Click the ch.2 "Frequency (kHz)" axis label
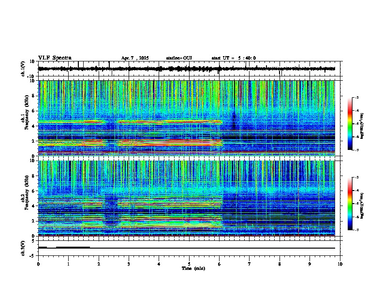383x296 pixels. pyautogui.click(x=27, y=192)
